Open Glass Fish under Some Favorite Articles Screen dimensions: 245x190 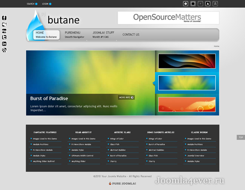[153, 155]
